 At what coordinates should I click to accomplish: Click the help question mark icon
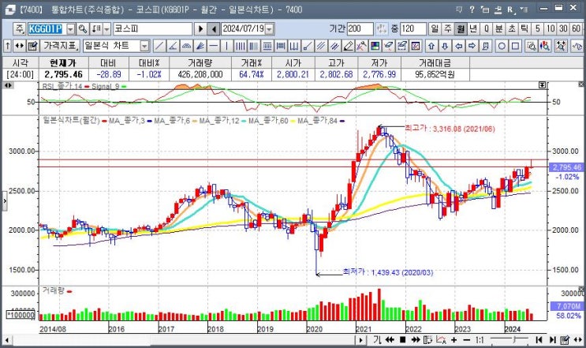[472, 9]
